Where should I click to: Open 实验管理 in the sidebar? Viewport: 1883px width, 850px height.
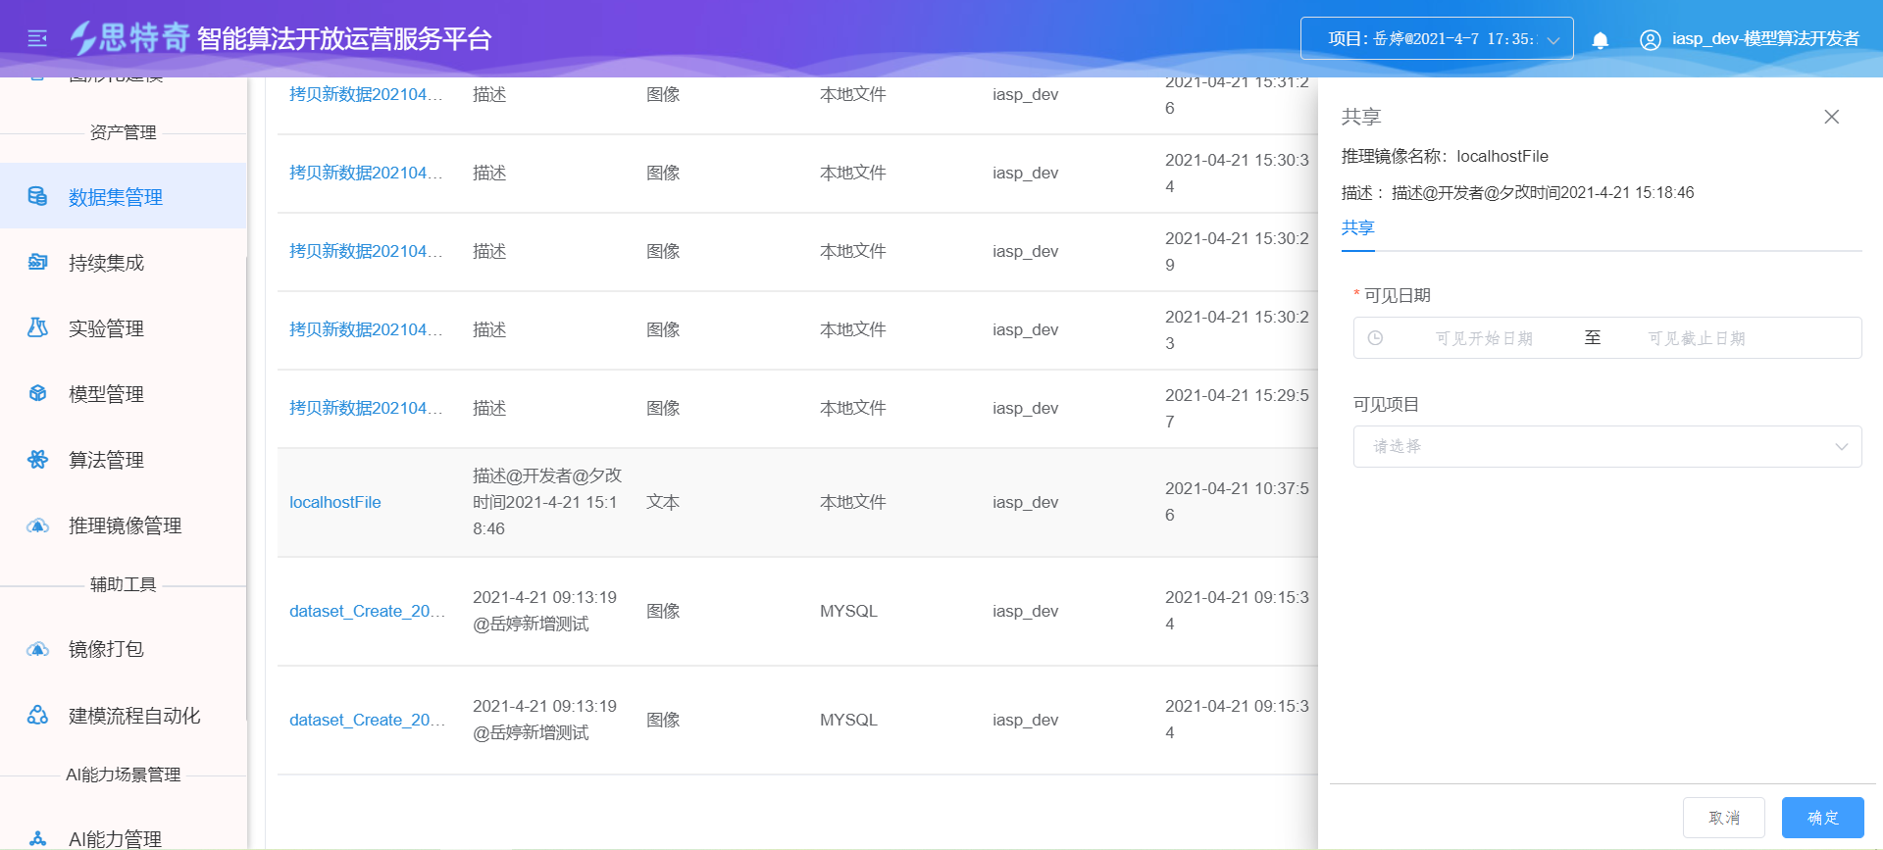click(123, 327)
